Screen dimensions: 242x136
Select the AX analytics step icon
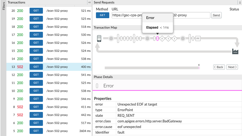tap(198, 38)
